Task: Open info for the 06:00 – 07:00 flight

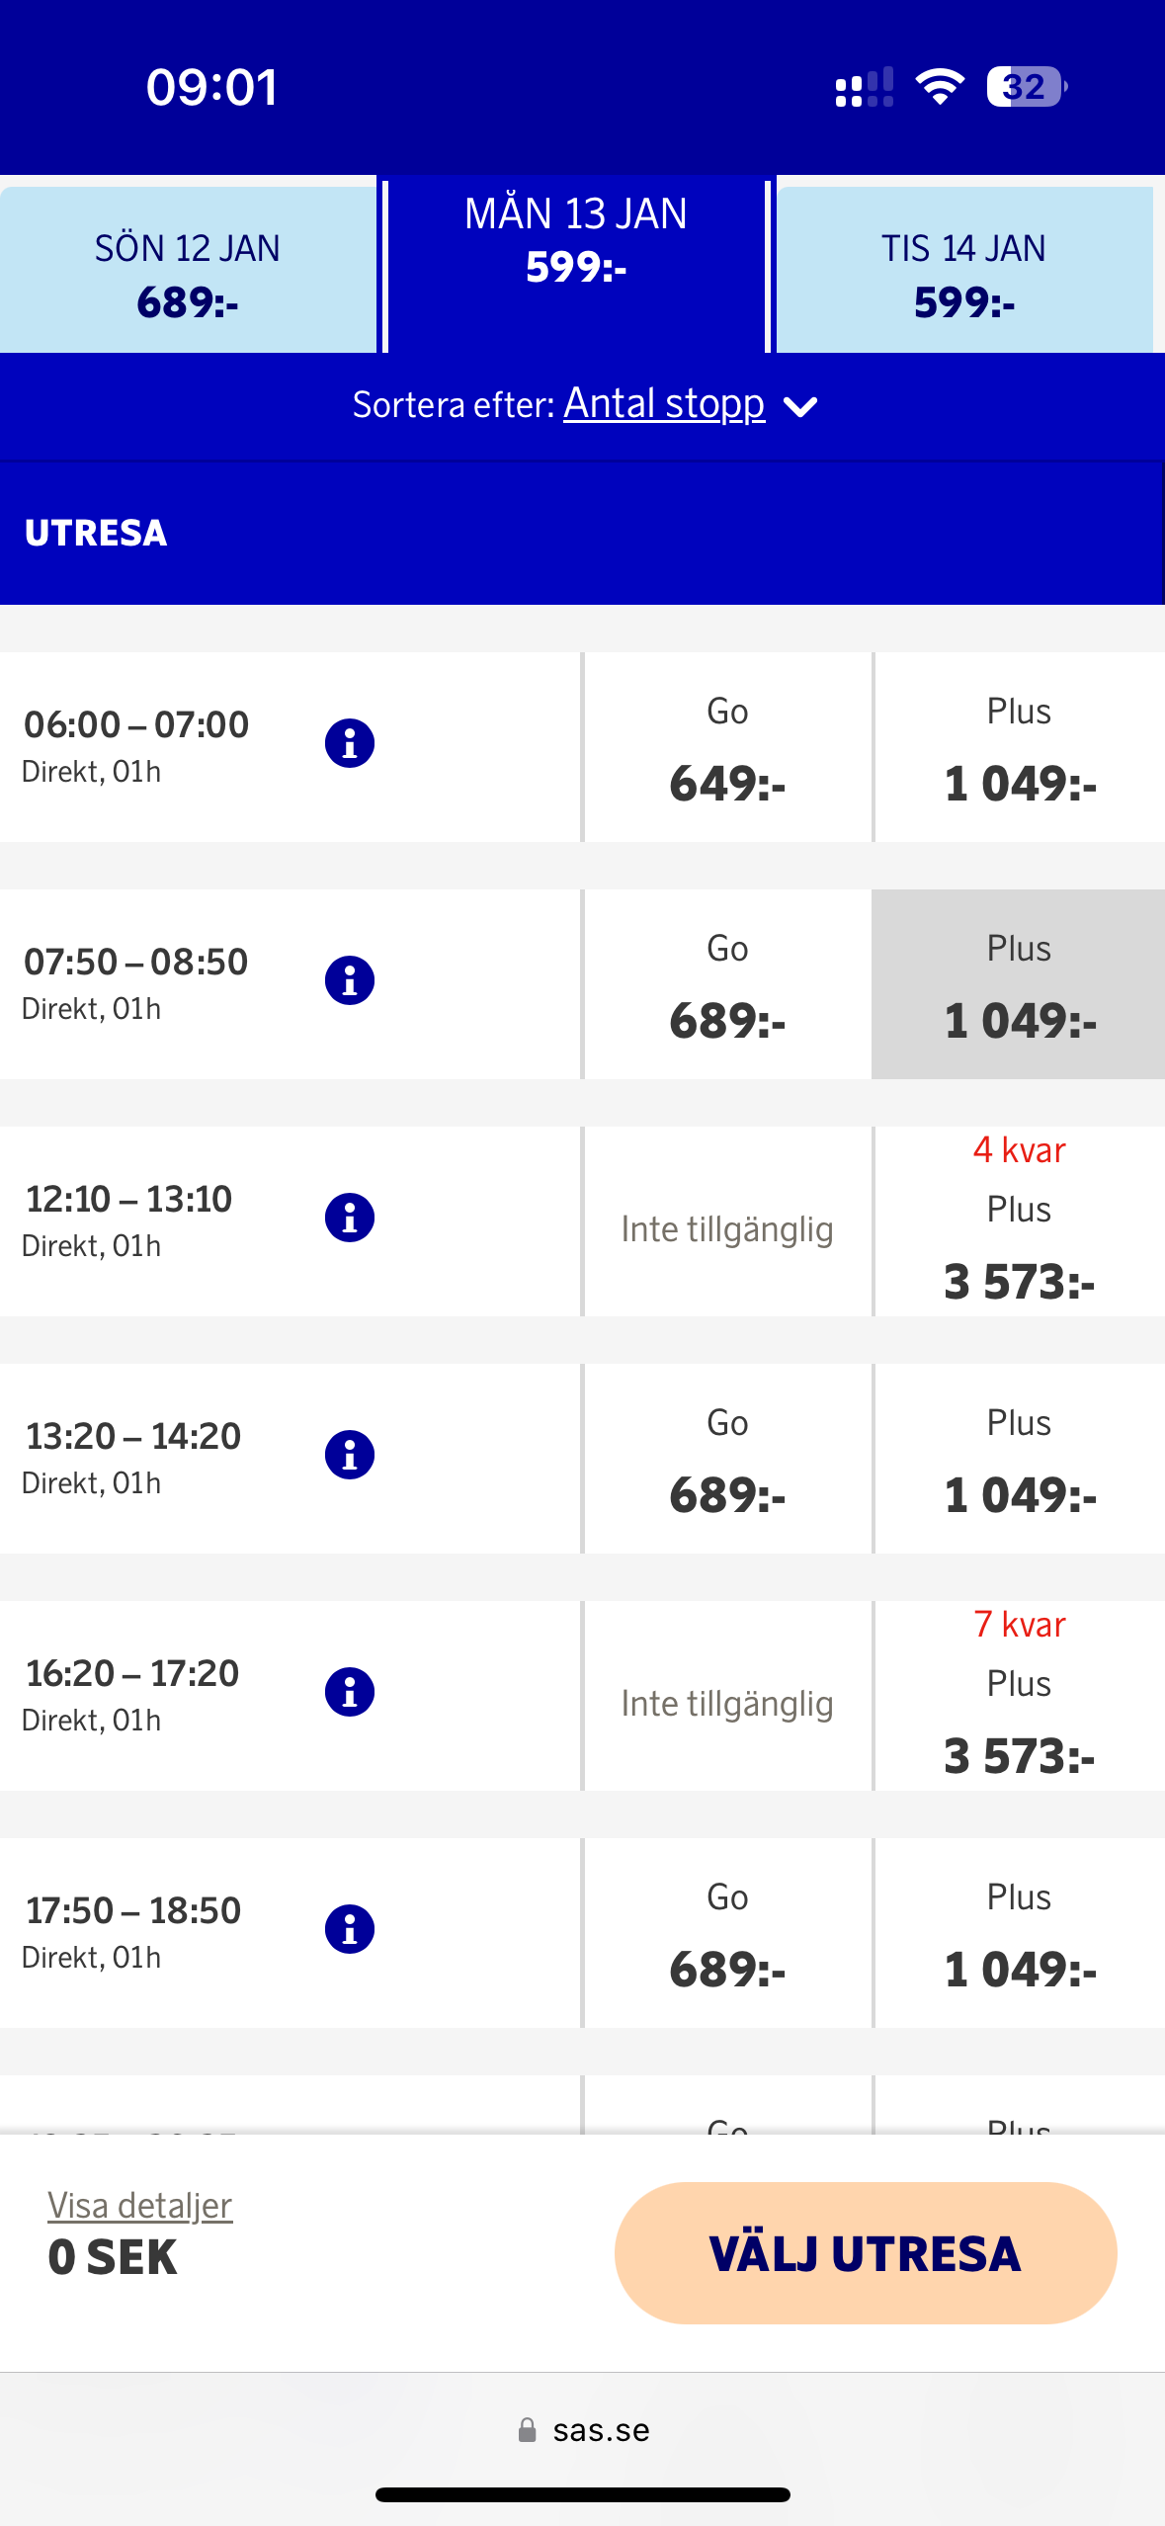Action: pos(349,743)
